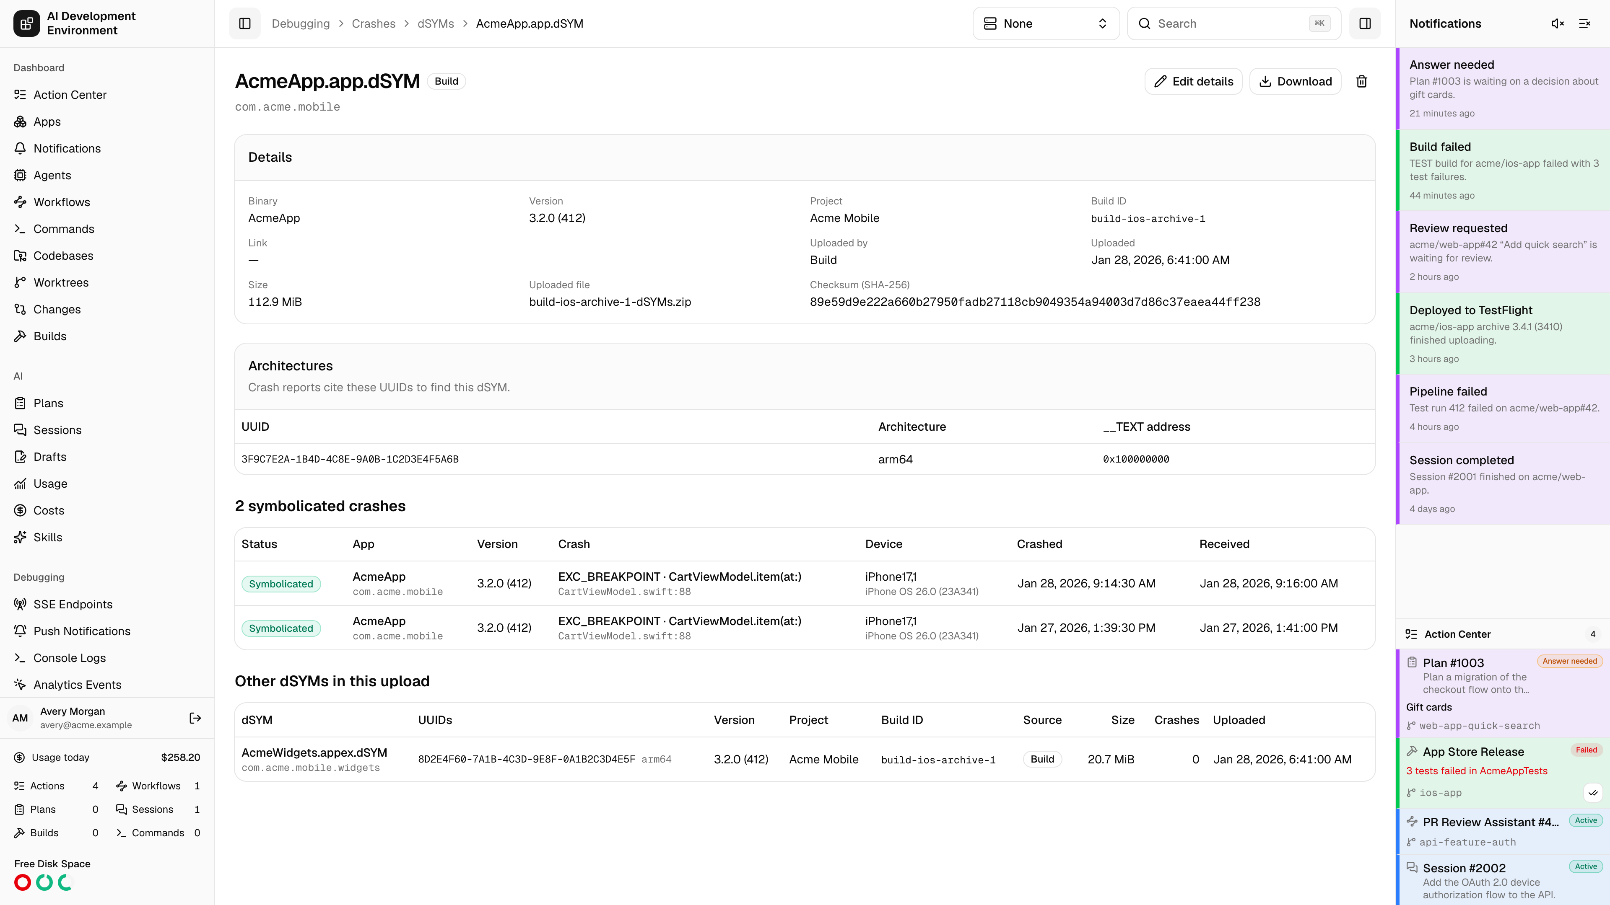Click the Workflows sidebar icon
This screenshot has height=905, width=1610.
(20, 202)
